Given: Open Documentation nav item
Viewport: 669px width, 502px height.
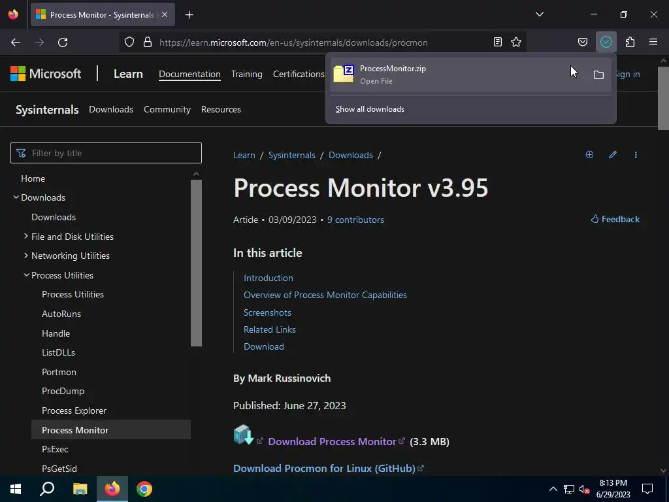Looking at the screenshot, I should pyautogui.click(x=190, y=74).
